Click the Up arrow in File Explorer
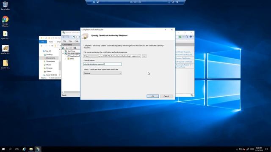The image size is (271, 152). click(x=52, y=46)
